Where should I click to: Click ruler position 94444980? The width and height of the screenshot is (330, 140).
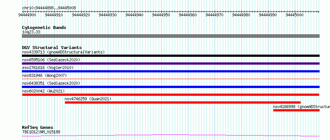(x=241, y=15)
